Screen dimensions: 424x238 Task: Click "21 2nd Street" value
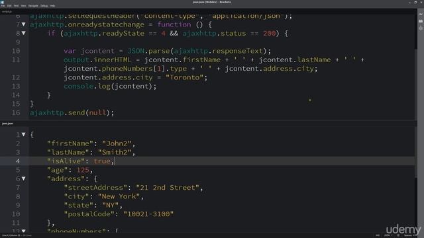tap(168, 188)
